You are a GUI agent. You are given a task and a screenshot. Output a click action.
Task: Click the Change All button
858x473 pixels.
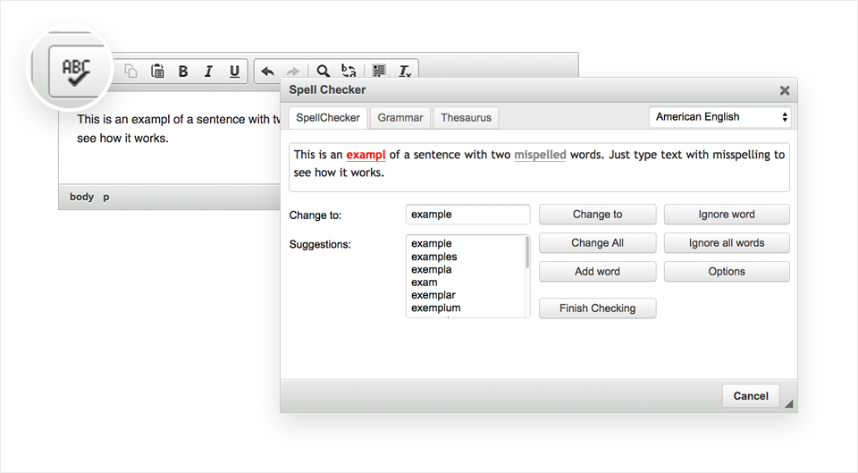(x=598, y=243)
